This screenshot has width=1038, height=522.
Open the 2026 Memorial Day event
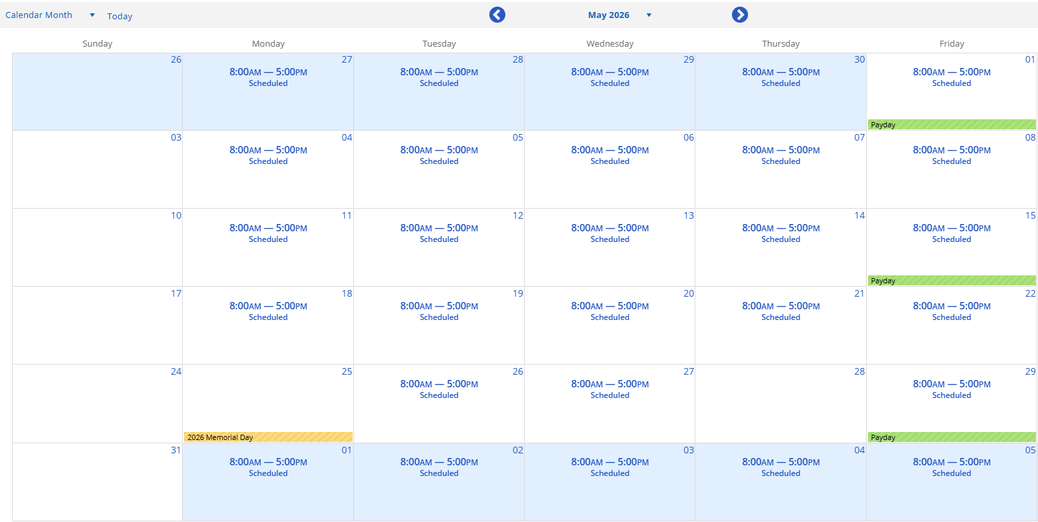[268, 437]
